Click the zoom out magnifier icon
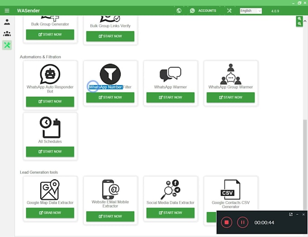This screenshot has width=308, height=237. coord(299,24)
